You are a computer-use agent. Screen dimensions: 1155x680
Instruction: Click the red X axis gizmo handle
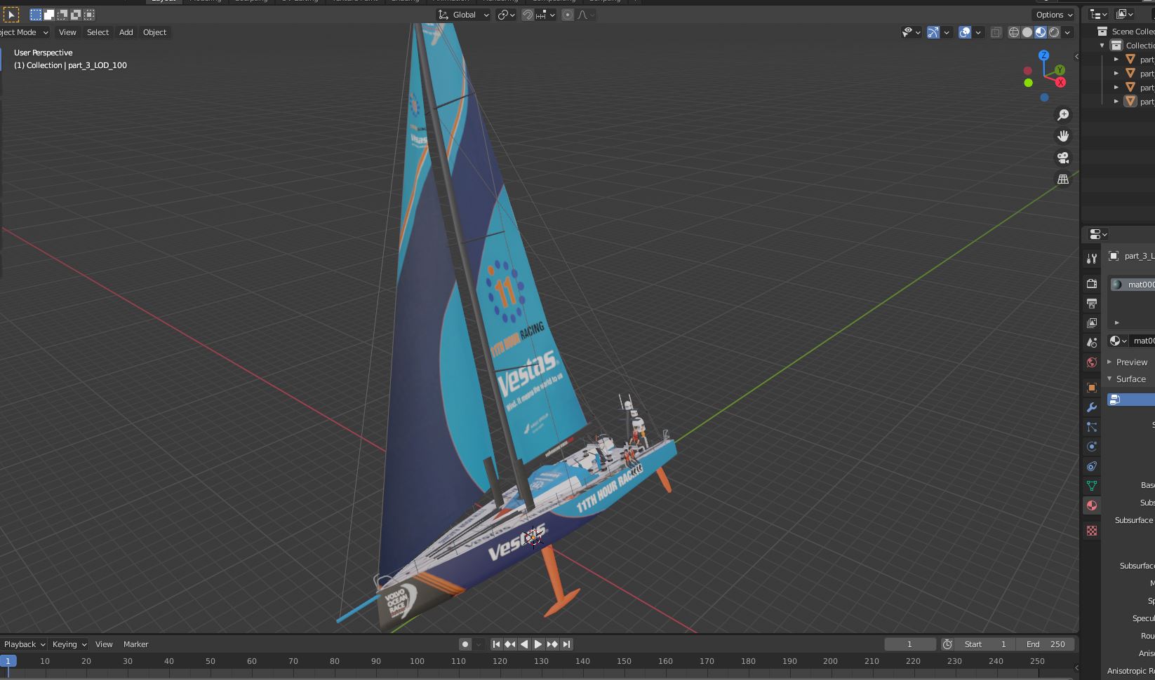[x=1060, y=83]
